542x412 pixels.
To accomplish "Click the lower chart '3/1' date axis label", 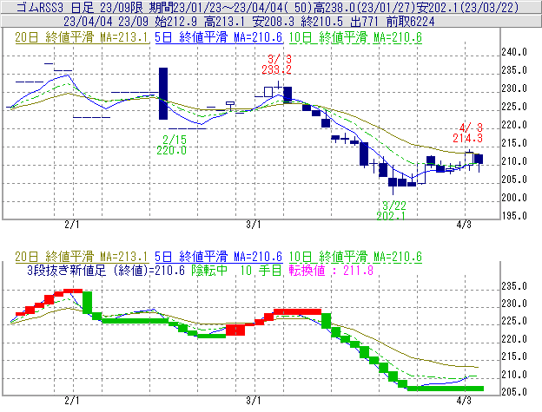I will pyautogui.click(x=254, y=401).
